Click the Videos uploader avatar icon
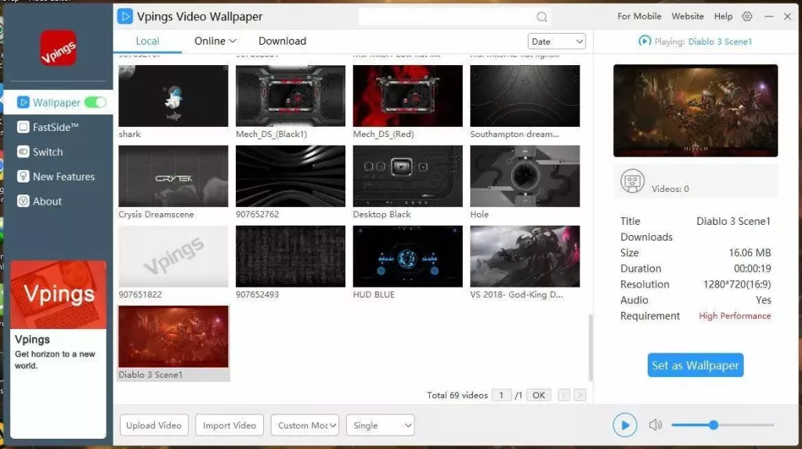Viewport: 802px width, 449px height. tap(632, 181)
